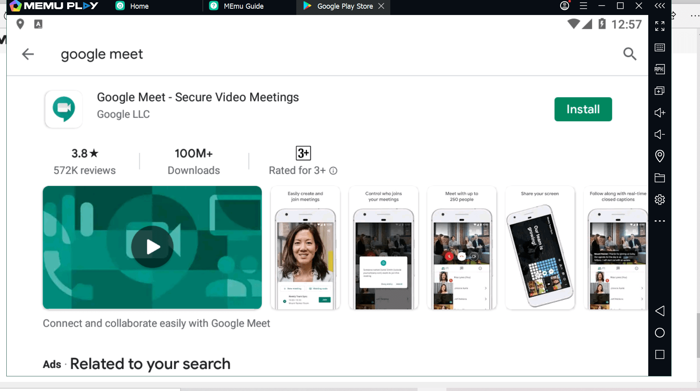Tap the Android back triangle button
The height and width of the screenshot is (391, 700).
[x=660, y=311]
